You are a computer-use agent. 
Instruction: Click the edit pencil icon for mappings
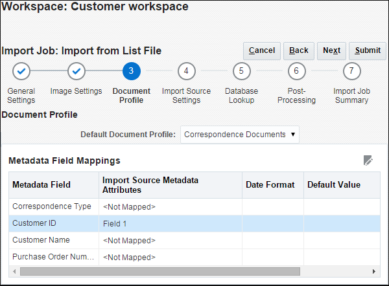[368, 160]
